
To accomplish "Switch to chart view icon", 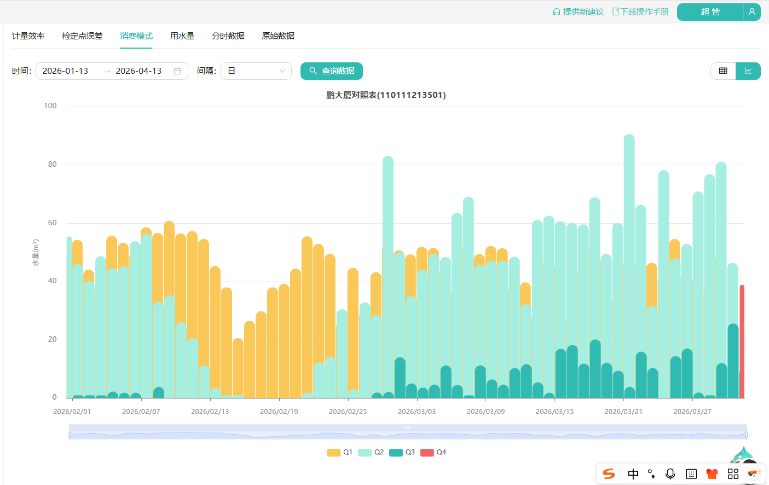I will tap(748, 71).
